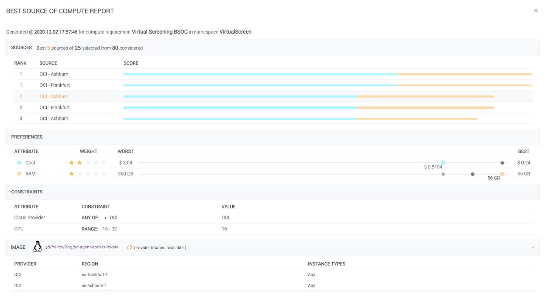Set Cost weight to five stars
The width and height of the screenshot is (545, 302).
tap(104, 163)
